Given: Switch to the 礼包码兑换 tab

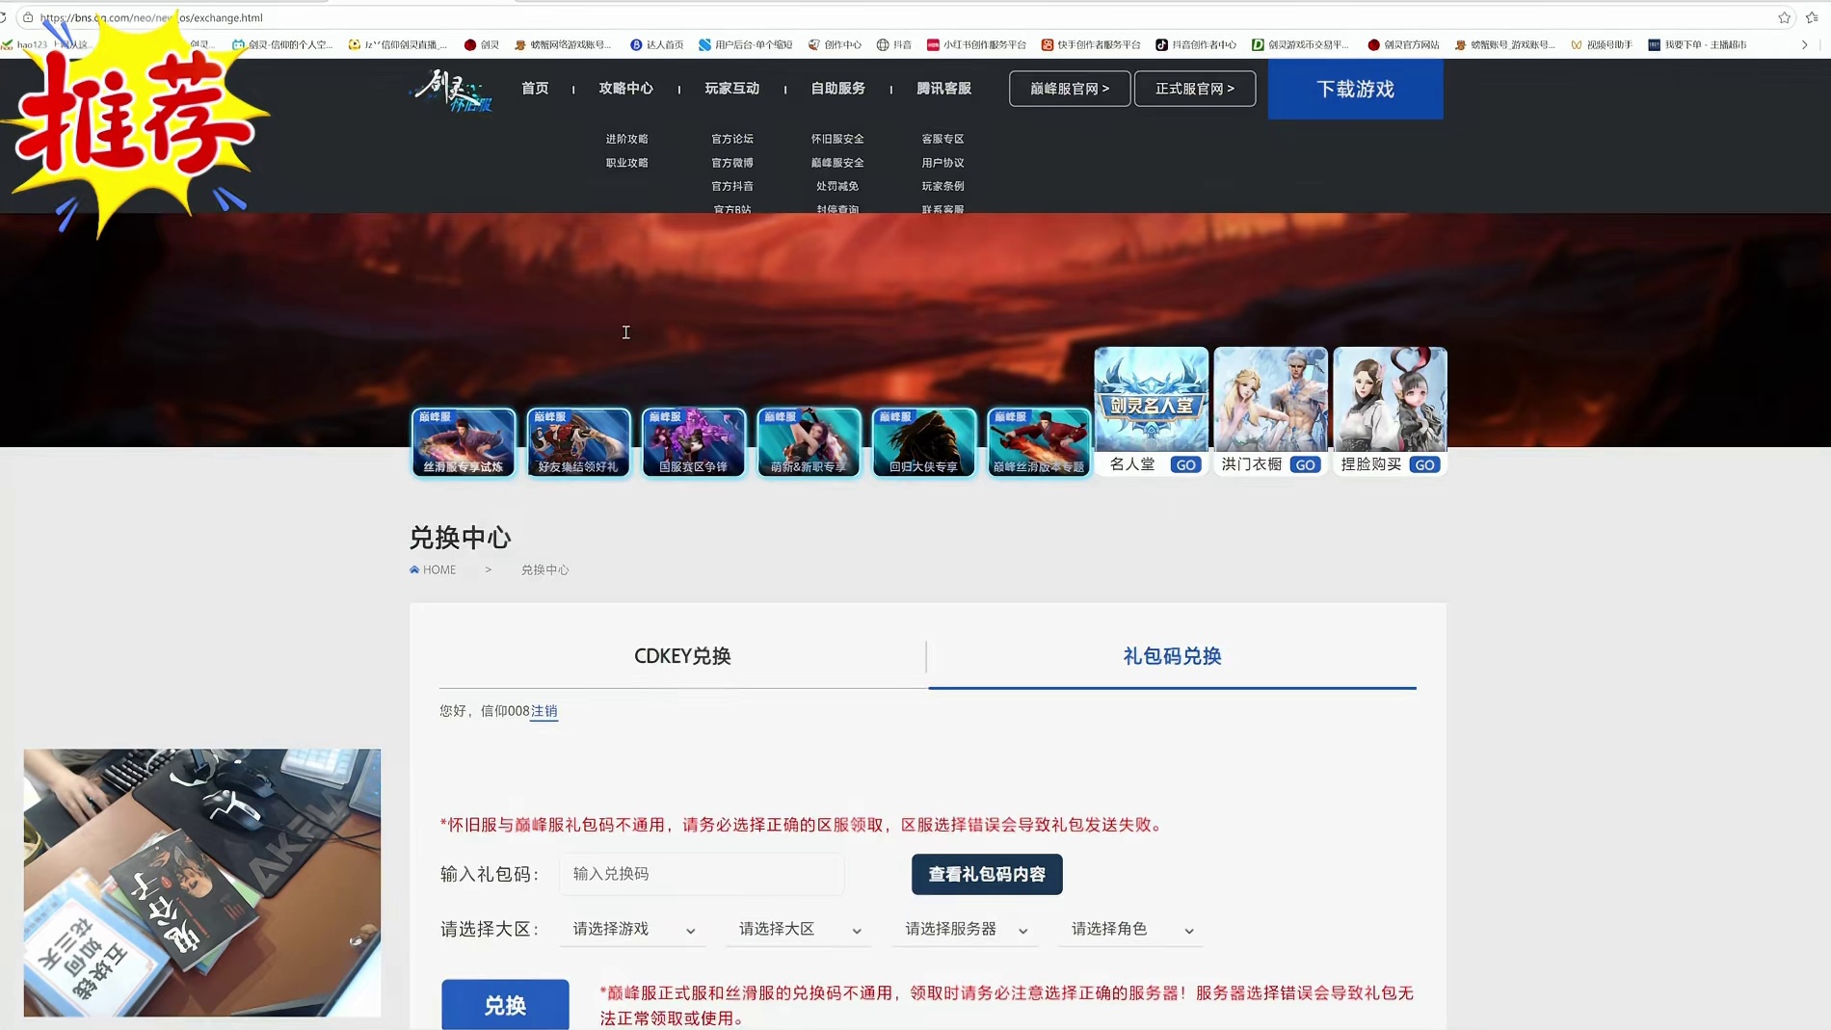Looking at the screenshot, I should (x=1172, y=656).
